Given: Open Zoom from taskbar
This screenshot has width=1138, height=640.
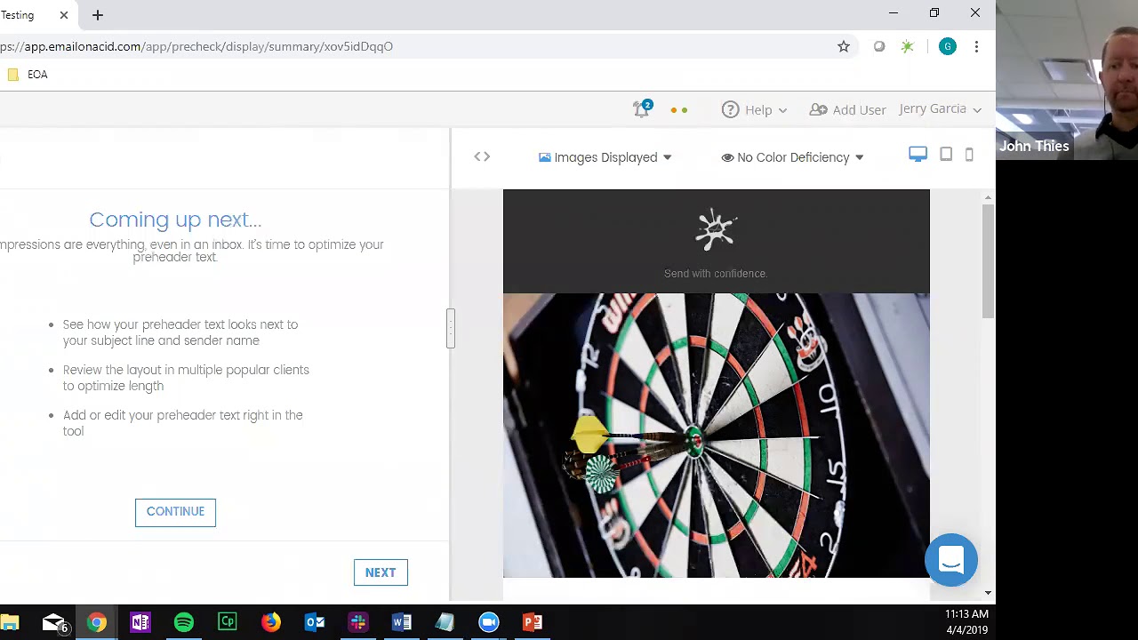Looking at the screenshot, I should coord(489,622).
